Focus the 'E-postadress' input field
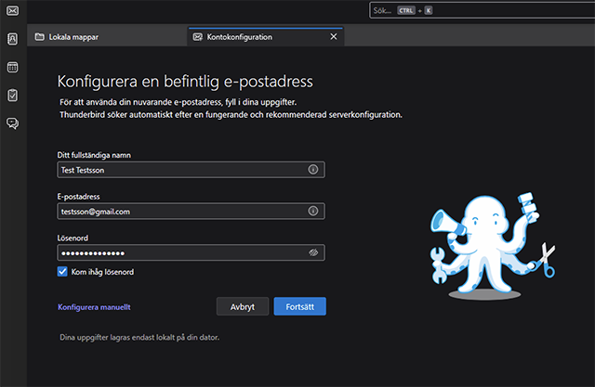Image resolution: width=595 pixels, height=387 pixels. pyautogui.click(x=191, y=211)
